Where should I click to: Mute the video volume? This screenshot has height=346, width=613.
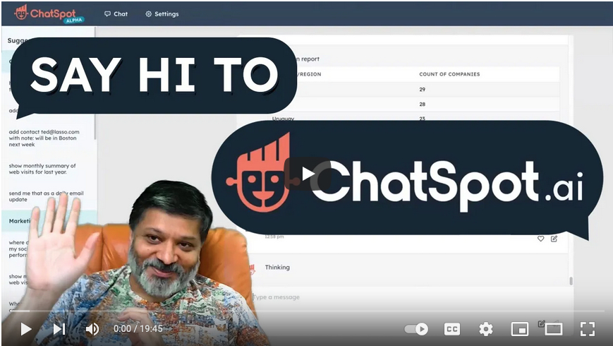pos(92,329)
